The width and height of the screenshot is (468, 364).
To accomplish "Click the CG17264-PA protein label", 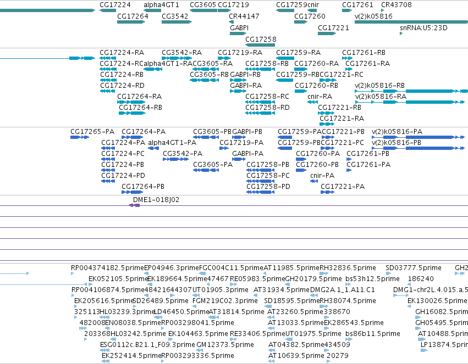I will tap(144, 132).
